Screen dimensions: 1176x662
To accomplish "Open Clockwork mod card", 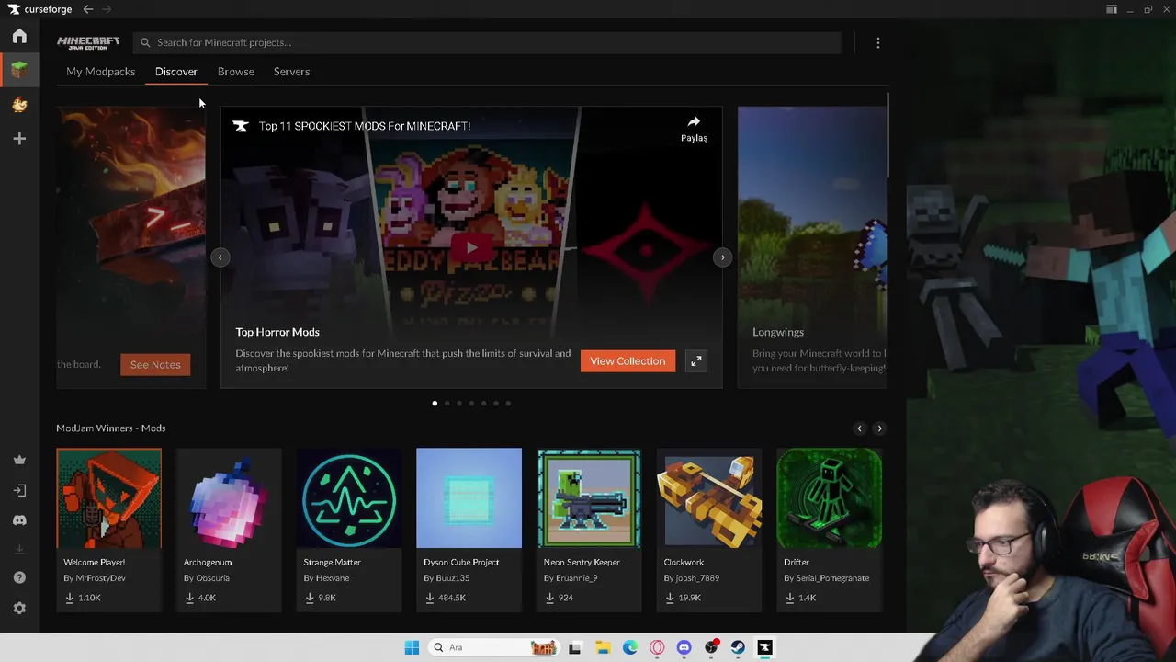I will (x=709, y=530).
